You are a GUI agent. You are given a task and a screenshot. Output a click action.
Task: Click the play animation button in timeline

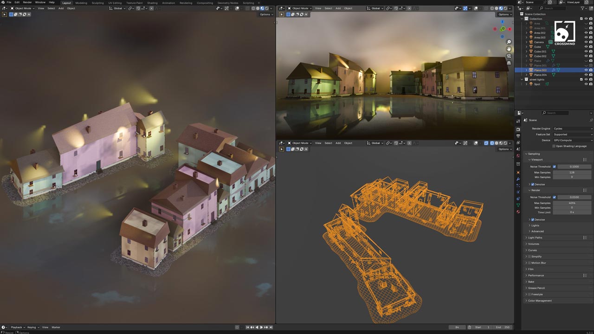tap(261, 327)
